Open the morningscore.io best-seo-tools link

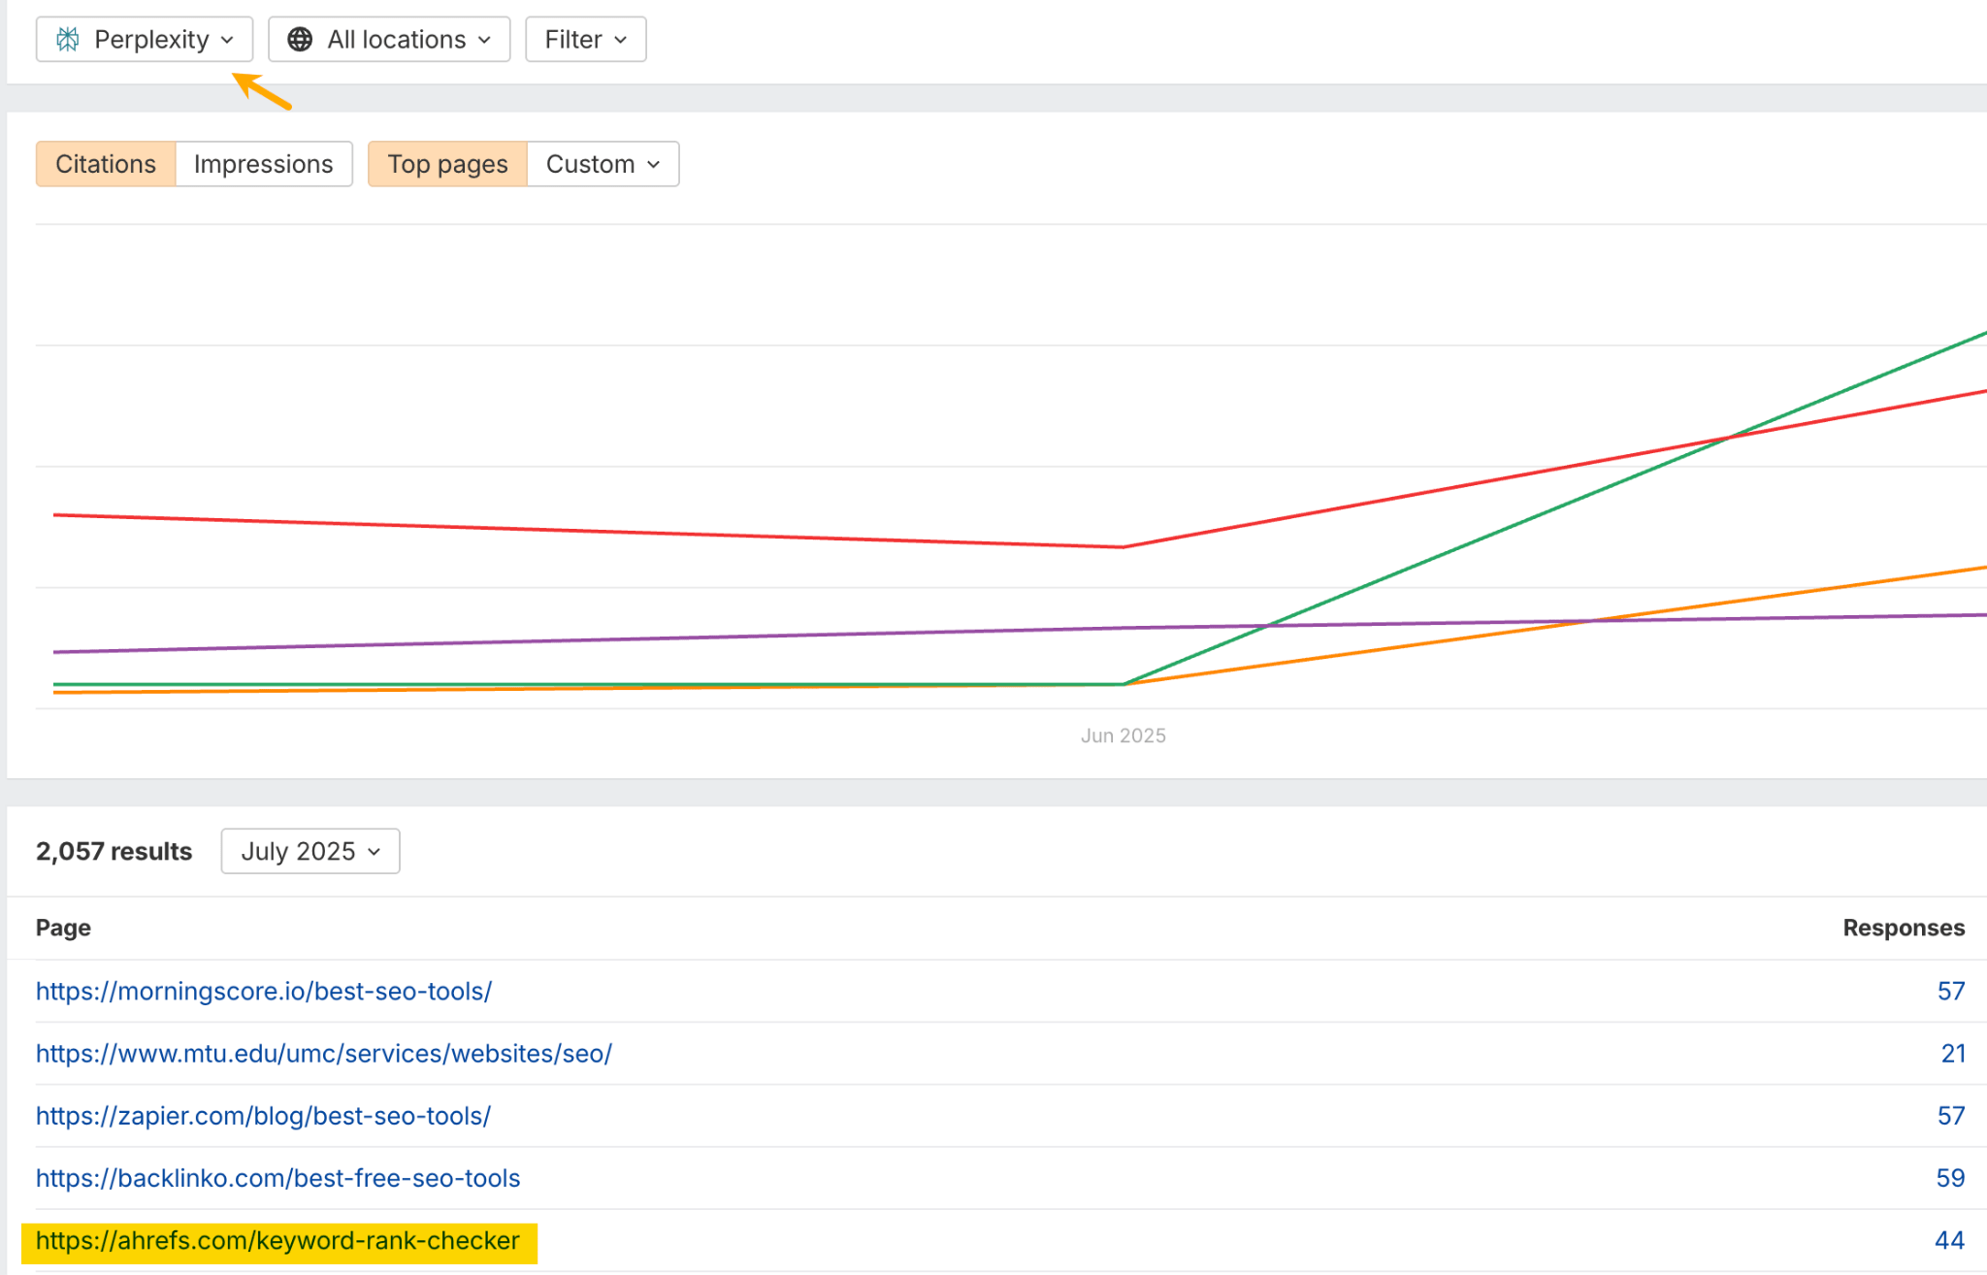coord(263,991)
